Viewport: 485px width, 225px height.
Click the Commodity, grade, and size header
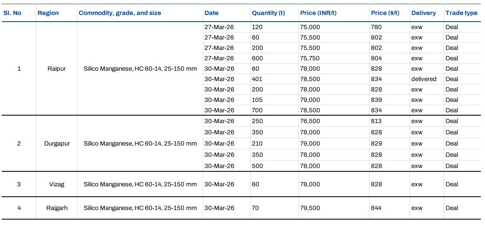click(x=120, y=13)
